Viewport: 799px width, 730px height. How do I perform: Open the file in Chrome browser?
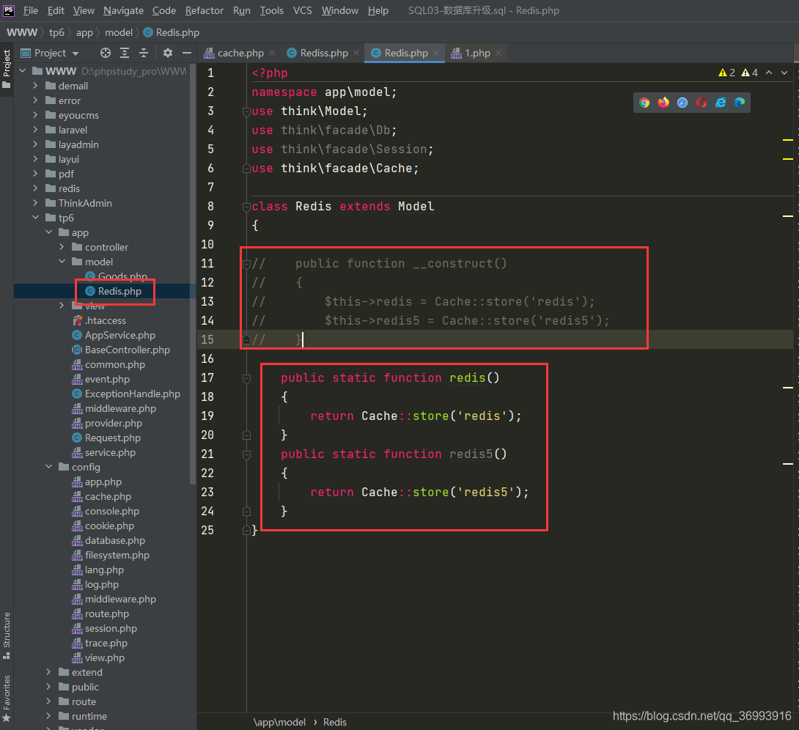click(644, 103)
